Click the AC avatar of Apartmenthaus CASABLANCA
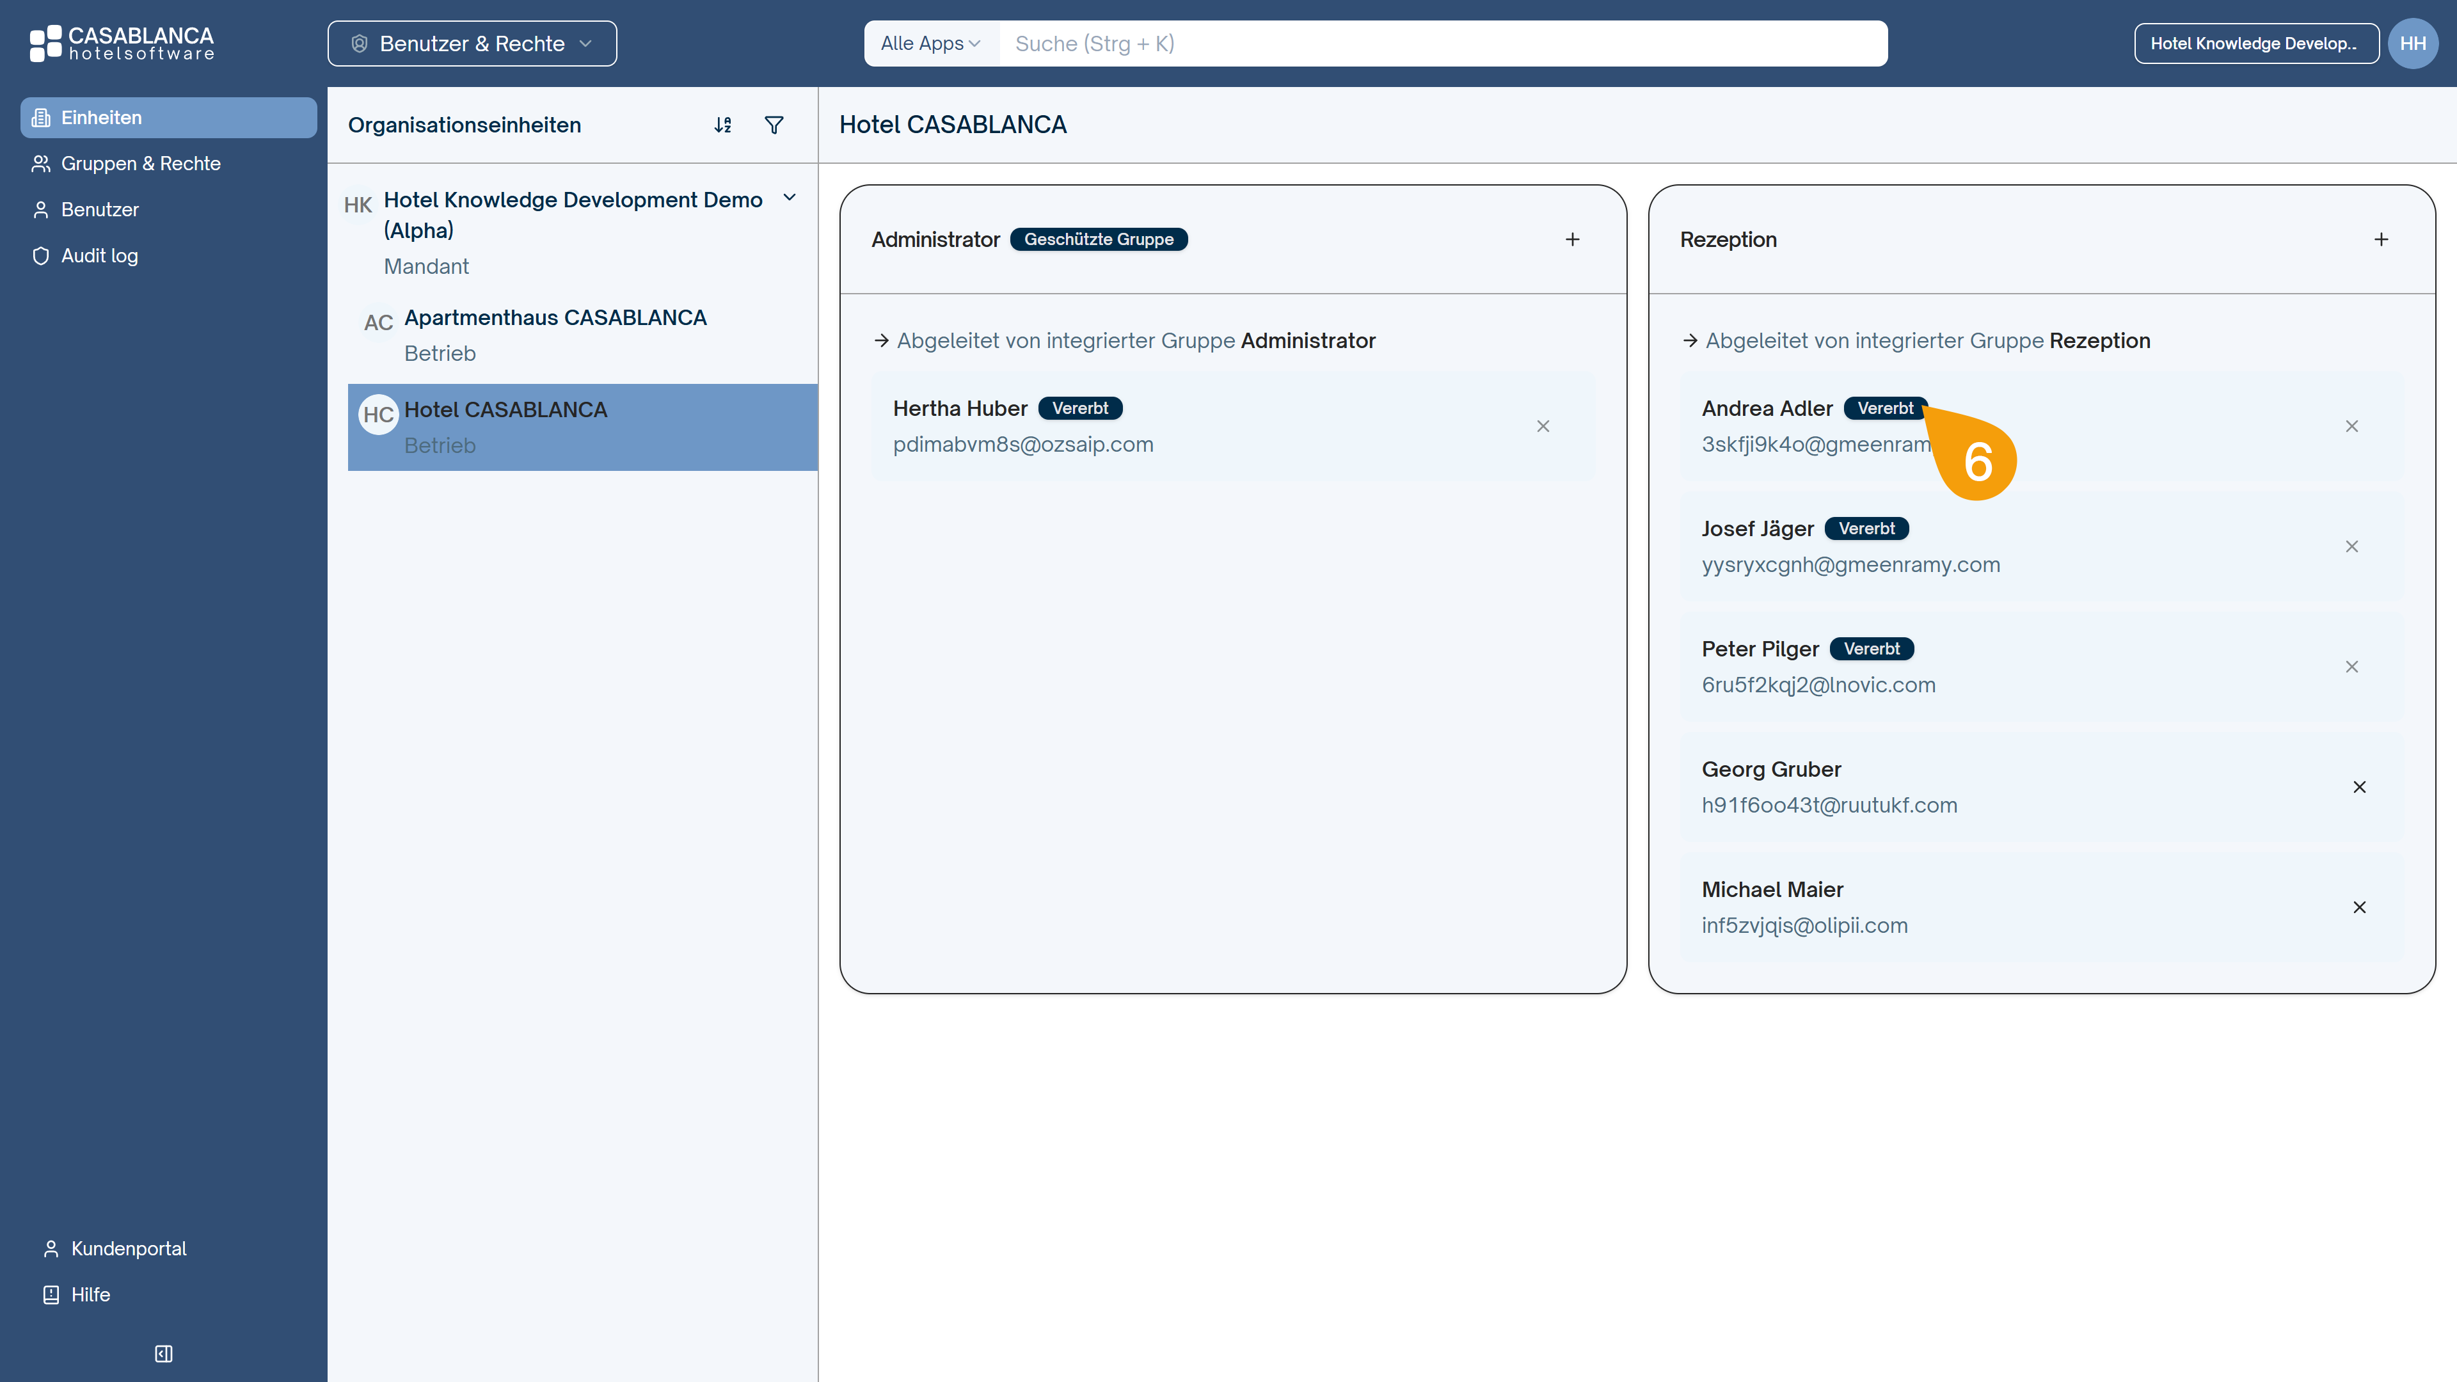 point(379,322)
